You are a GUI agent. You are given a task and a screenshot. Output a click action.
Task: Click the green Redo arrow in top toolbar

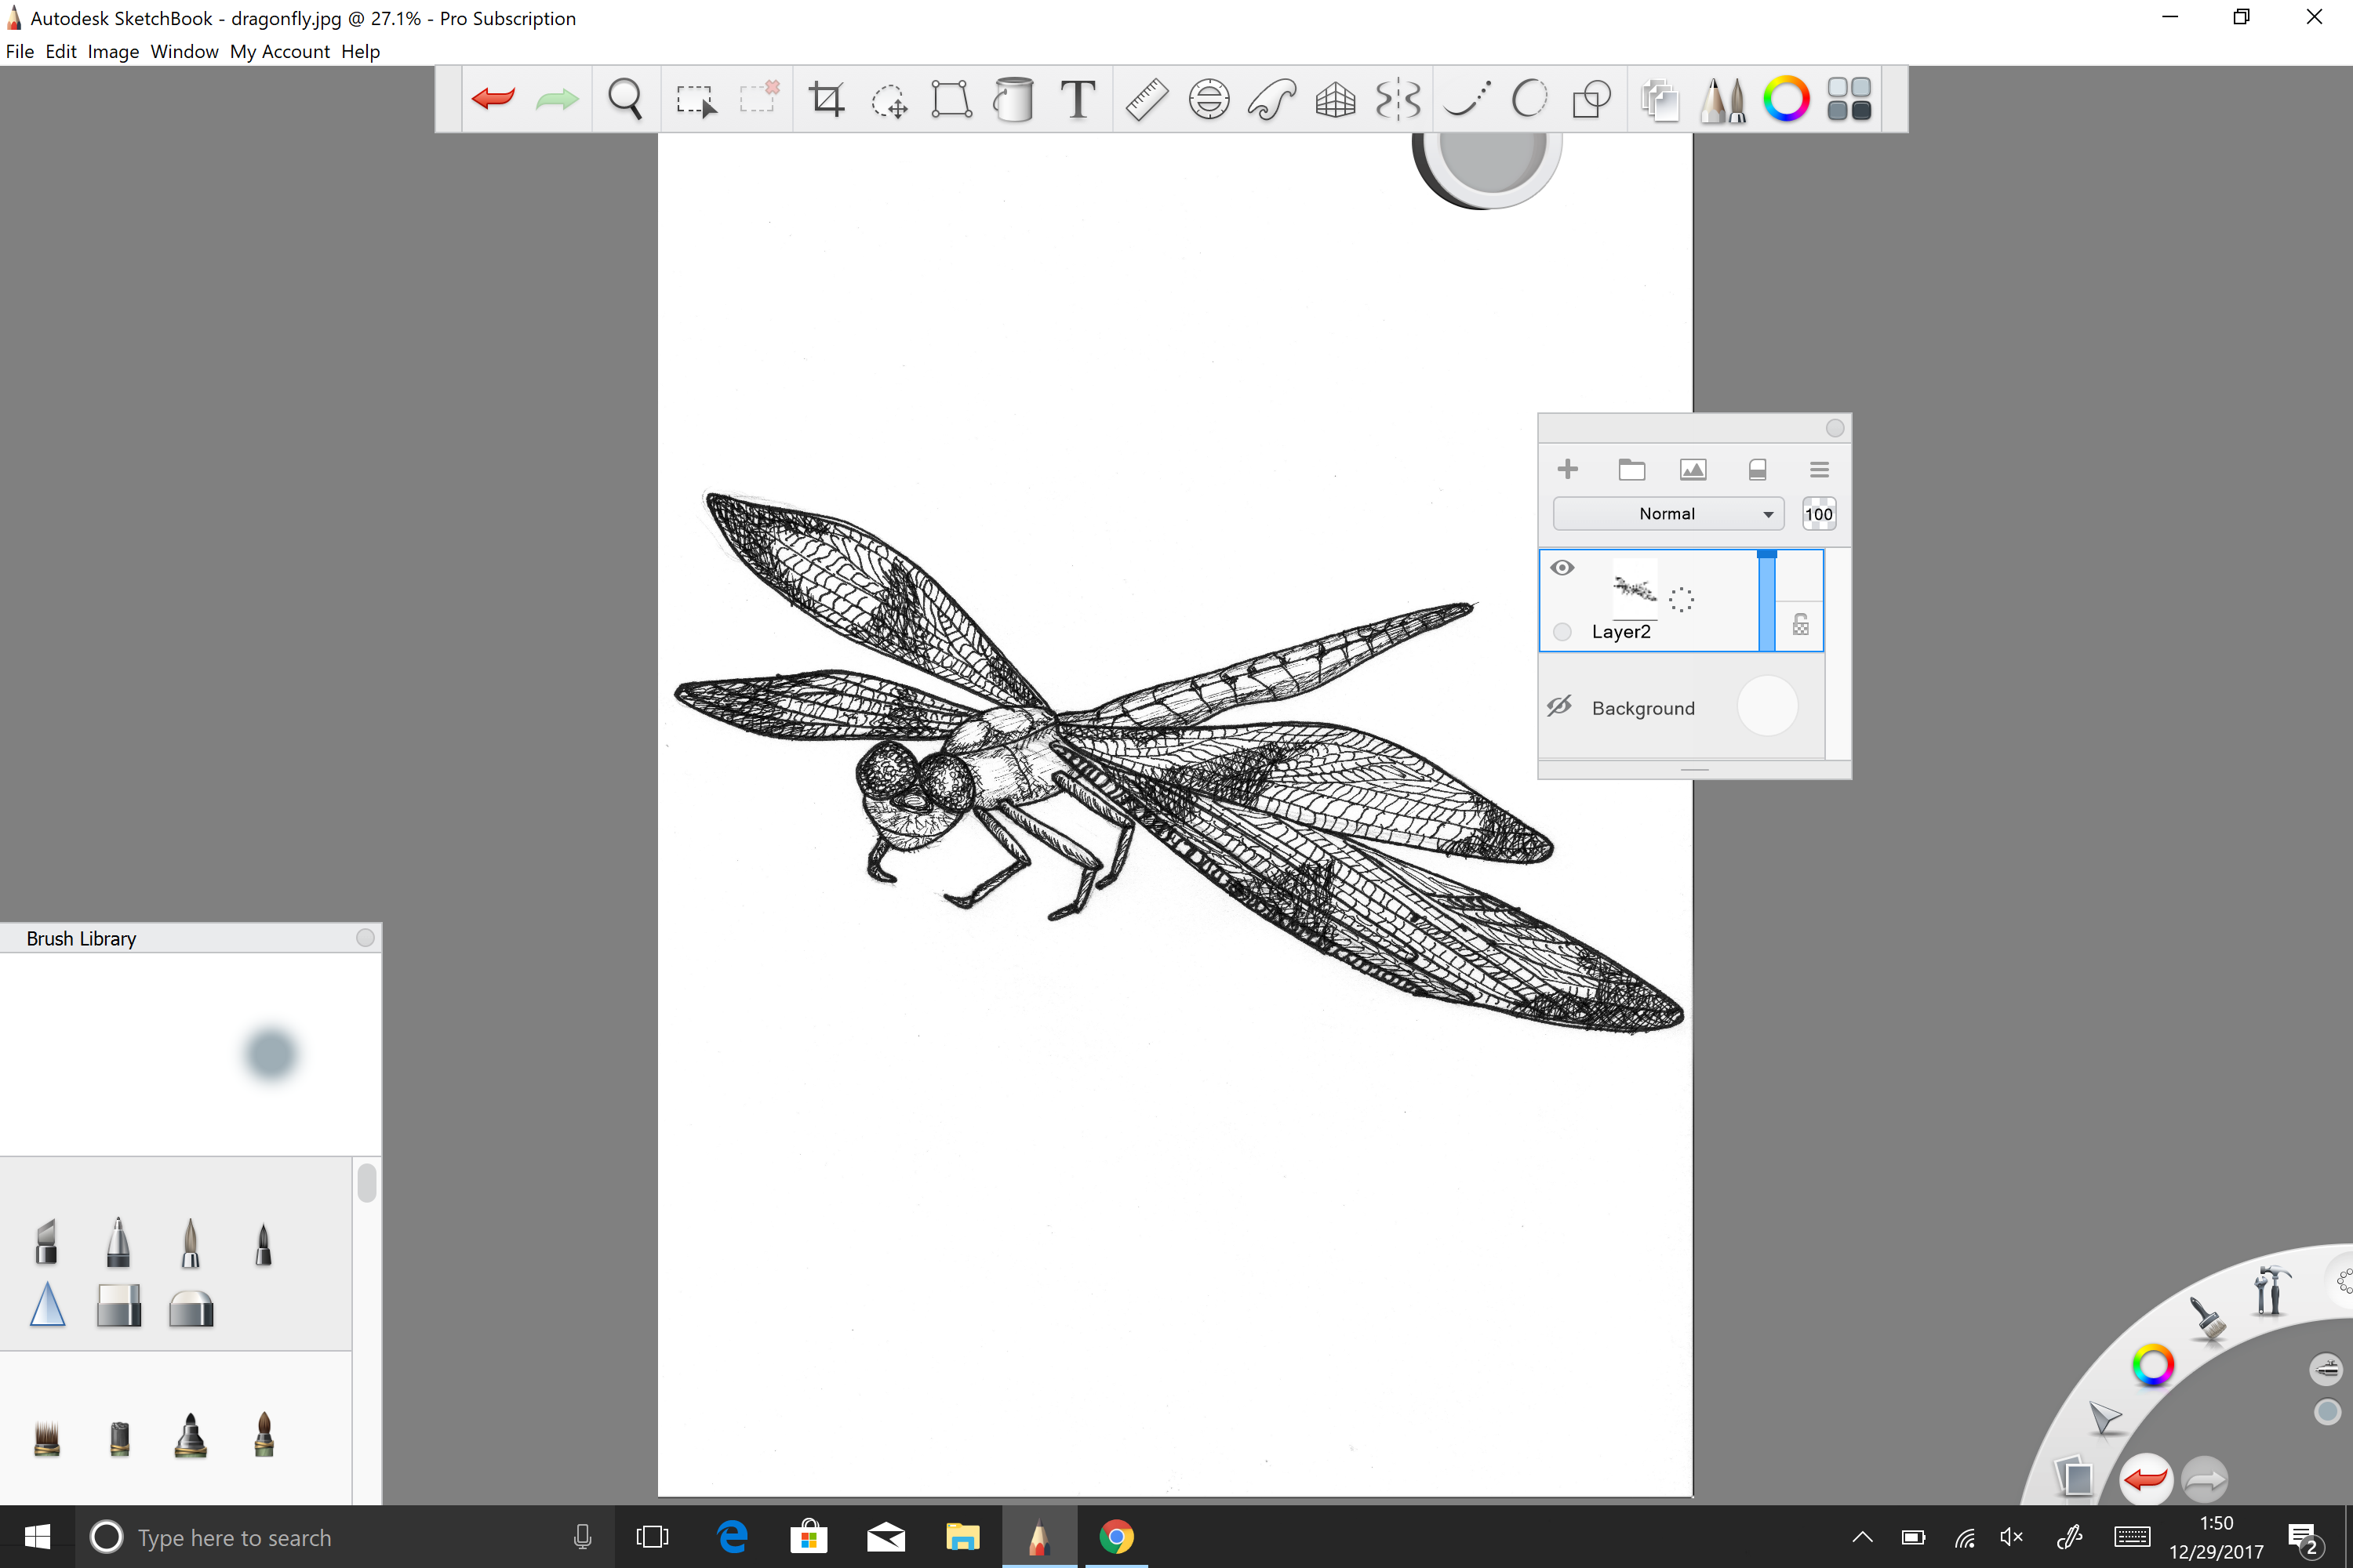(x=556, y=99)
